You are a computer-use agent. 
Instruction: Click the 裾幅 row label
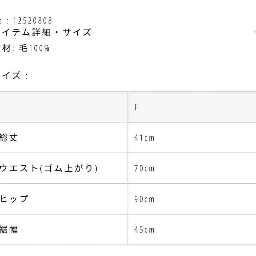(9, 229)
